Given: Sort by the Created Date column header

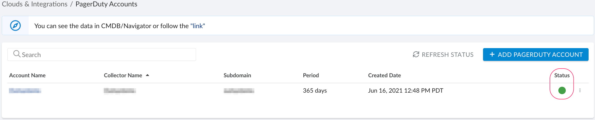Looking at the screenshot, I should click(x=384, y=75).
